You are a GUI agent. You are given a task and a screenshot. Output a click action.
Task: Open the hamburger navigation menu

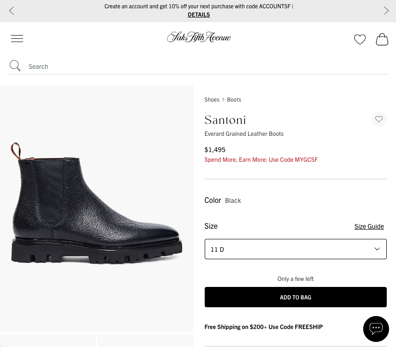[x=17, y=38]
